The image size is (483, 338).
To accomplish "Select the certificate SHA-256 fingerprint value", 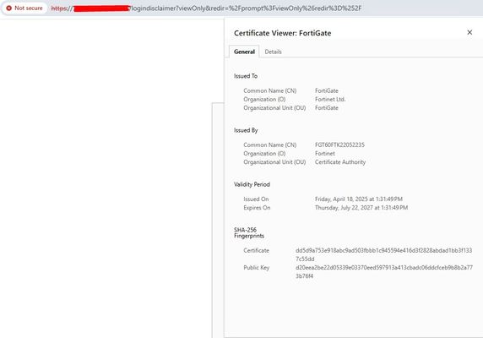I will click(384, 254).
